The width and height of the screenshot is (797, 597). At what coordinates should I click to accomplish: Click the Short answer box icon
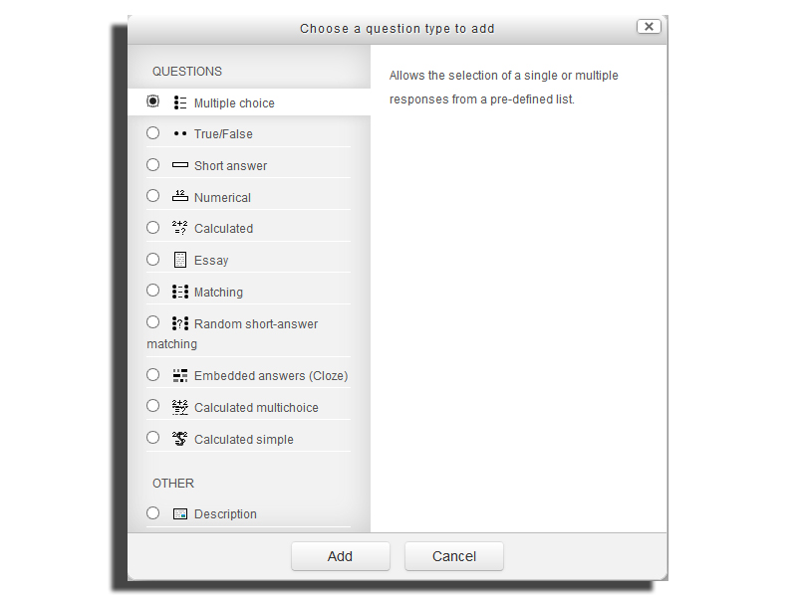click(180, 165)
